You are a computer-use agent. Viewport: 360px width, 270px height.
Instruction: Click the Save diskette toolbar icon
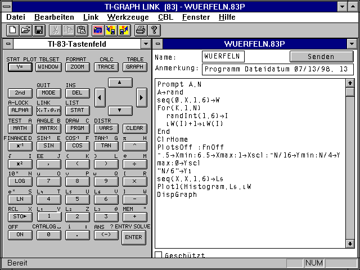(39, 30)
